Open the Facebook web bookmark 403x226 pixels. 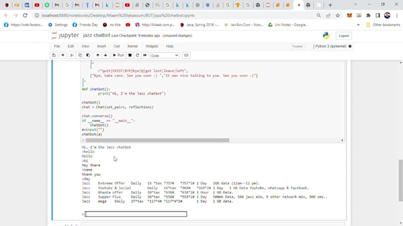[23, 25]
